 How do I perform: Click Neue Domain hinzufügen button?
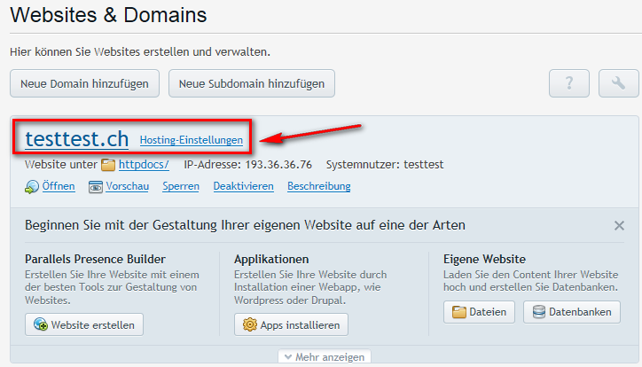[84, 83]
